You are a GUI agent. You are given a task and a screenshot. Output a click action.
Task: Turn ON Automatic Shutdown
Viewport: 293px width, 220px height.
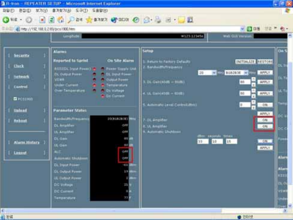coord(265,141)
